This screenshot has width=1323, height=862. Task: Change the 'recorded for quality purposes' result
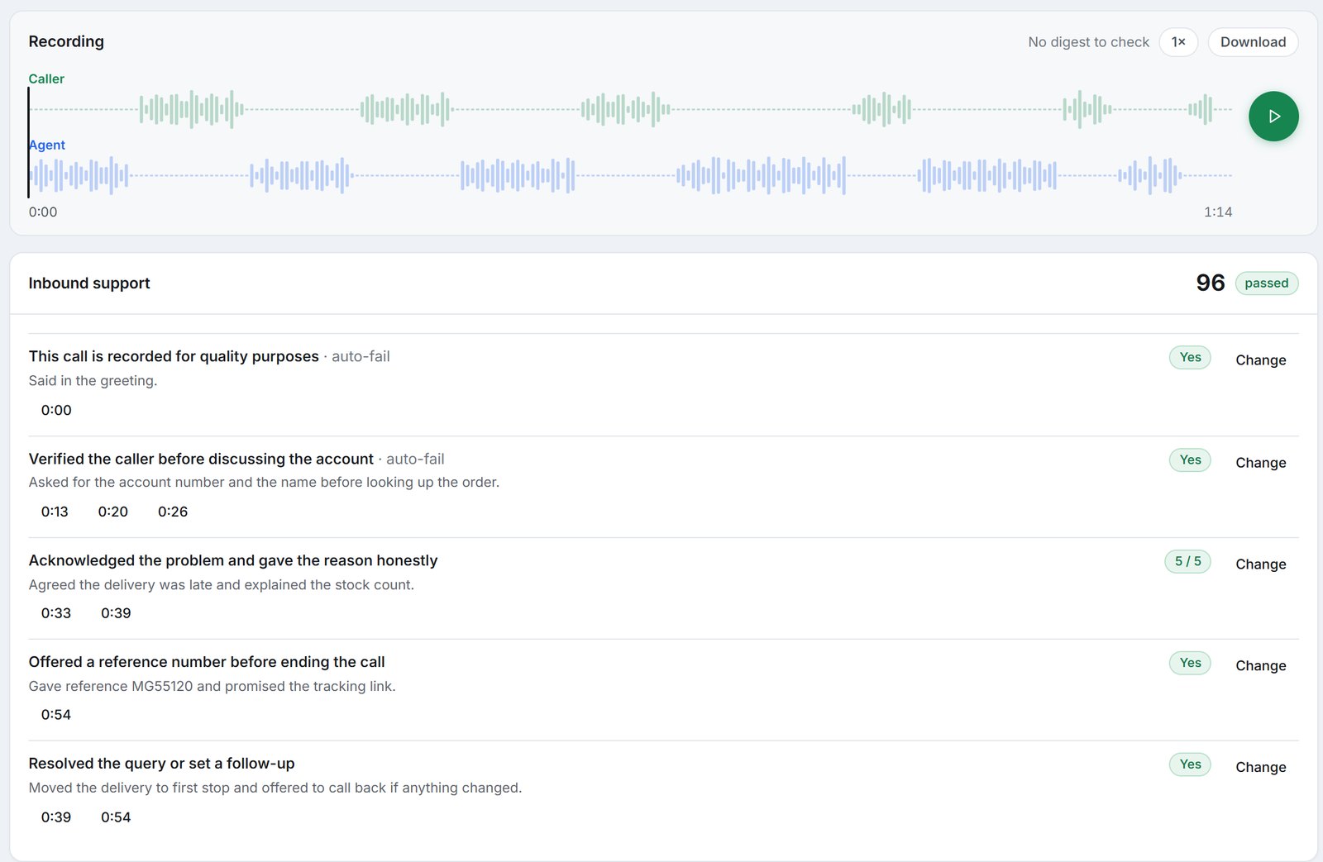(1260, 360)
